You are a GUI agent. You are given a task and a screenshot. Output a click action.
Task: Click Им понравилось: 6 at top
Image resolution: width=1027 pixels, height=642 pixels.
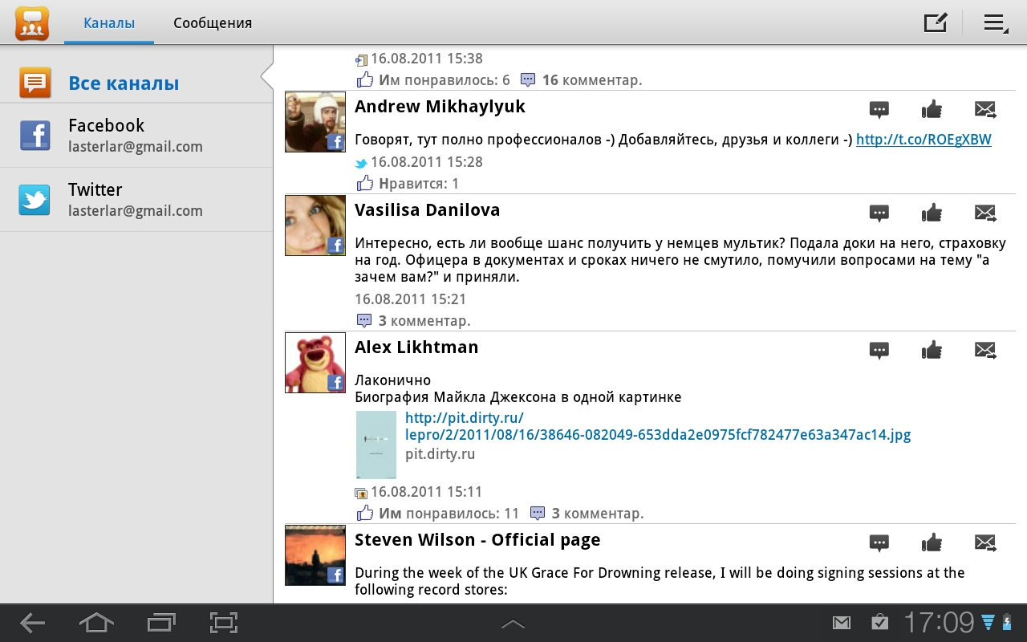coord(433,80)
